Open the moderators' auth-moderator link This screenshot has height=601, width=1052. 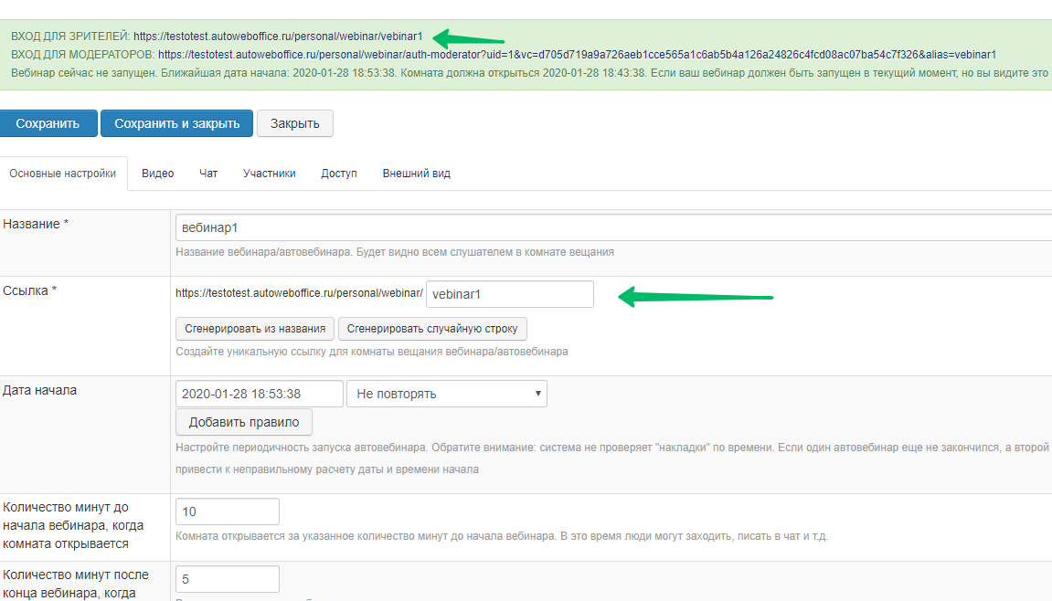click(x=577, y=55)
